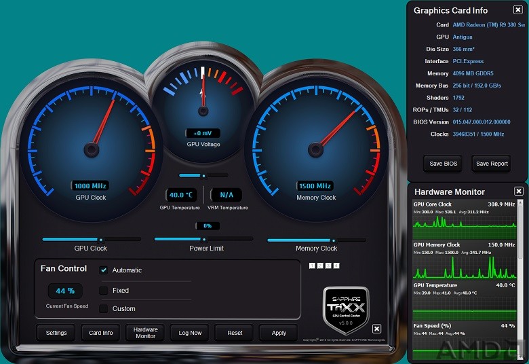This screenshot has height=364, width=529.
Task: Open the Settings button
Action: click(56, 333)
